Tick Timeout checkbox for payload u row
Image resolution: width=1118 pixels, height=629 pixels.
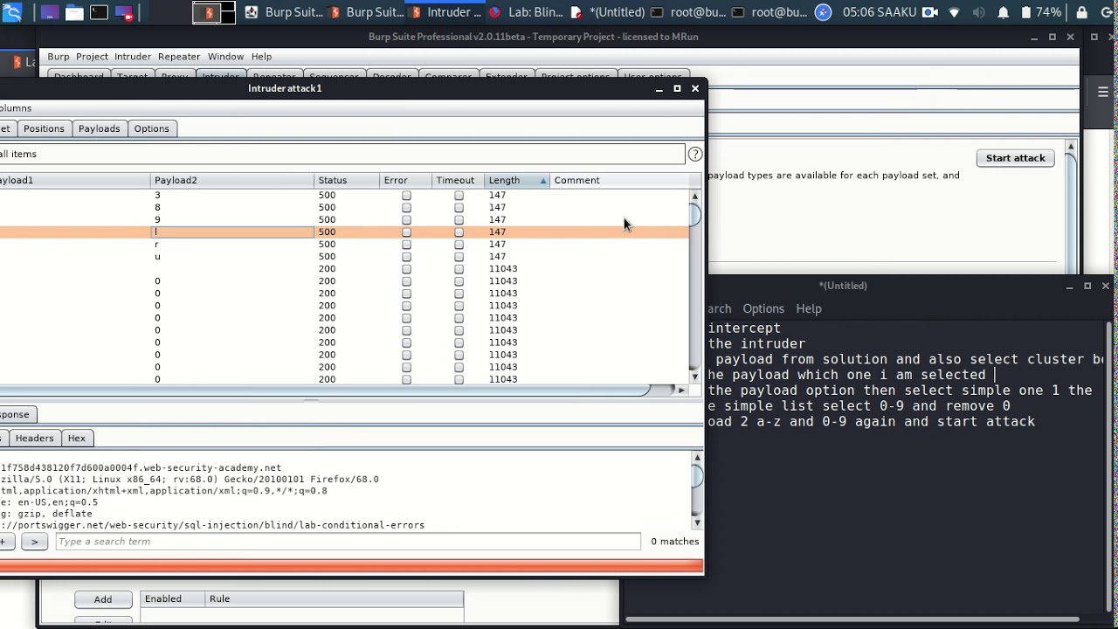coord(459,257)
